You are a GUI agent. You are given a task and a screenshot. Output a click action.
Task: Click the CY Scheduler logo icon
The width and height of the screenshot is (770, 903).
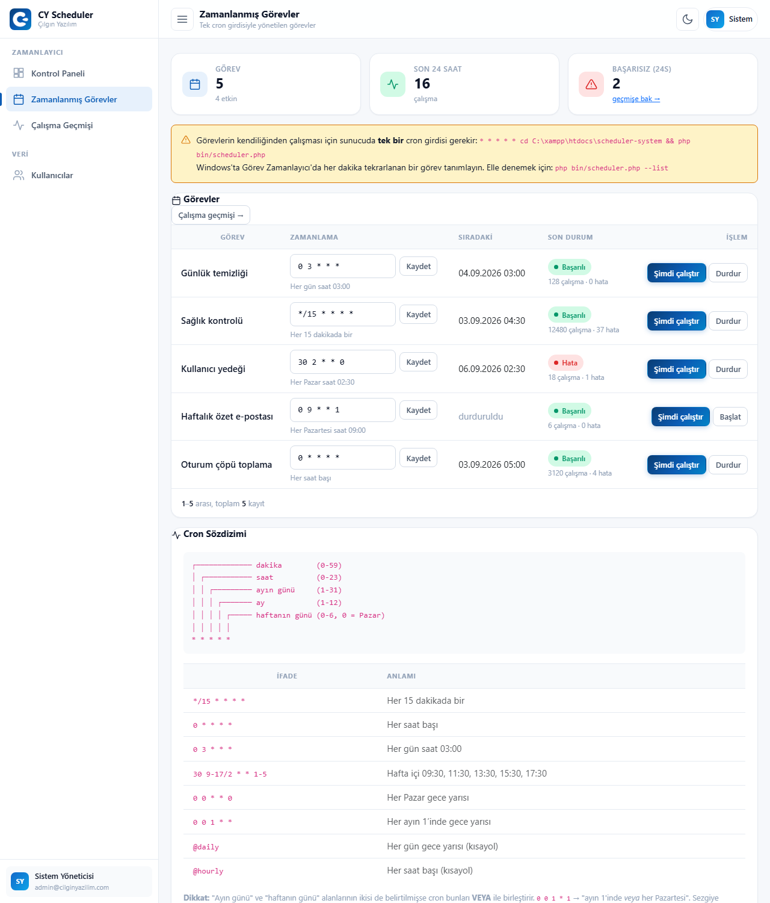coord(20,19)
